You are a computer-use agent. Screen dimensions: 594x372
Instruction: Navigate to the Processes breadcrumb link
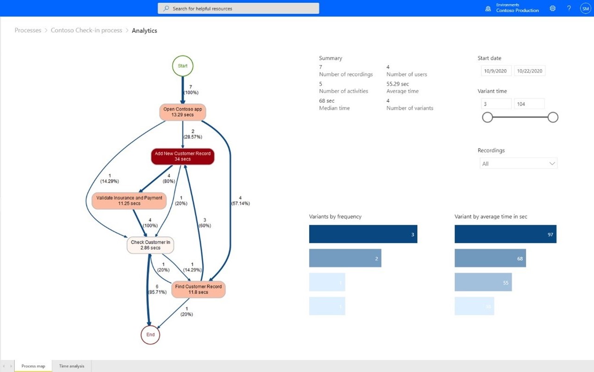click(28, 30)
